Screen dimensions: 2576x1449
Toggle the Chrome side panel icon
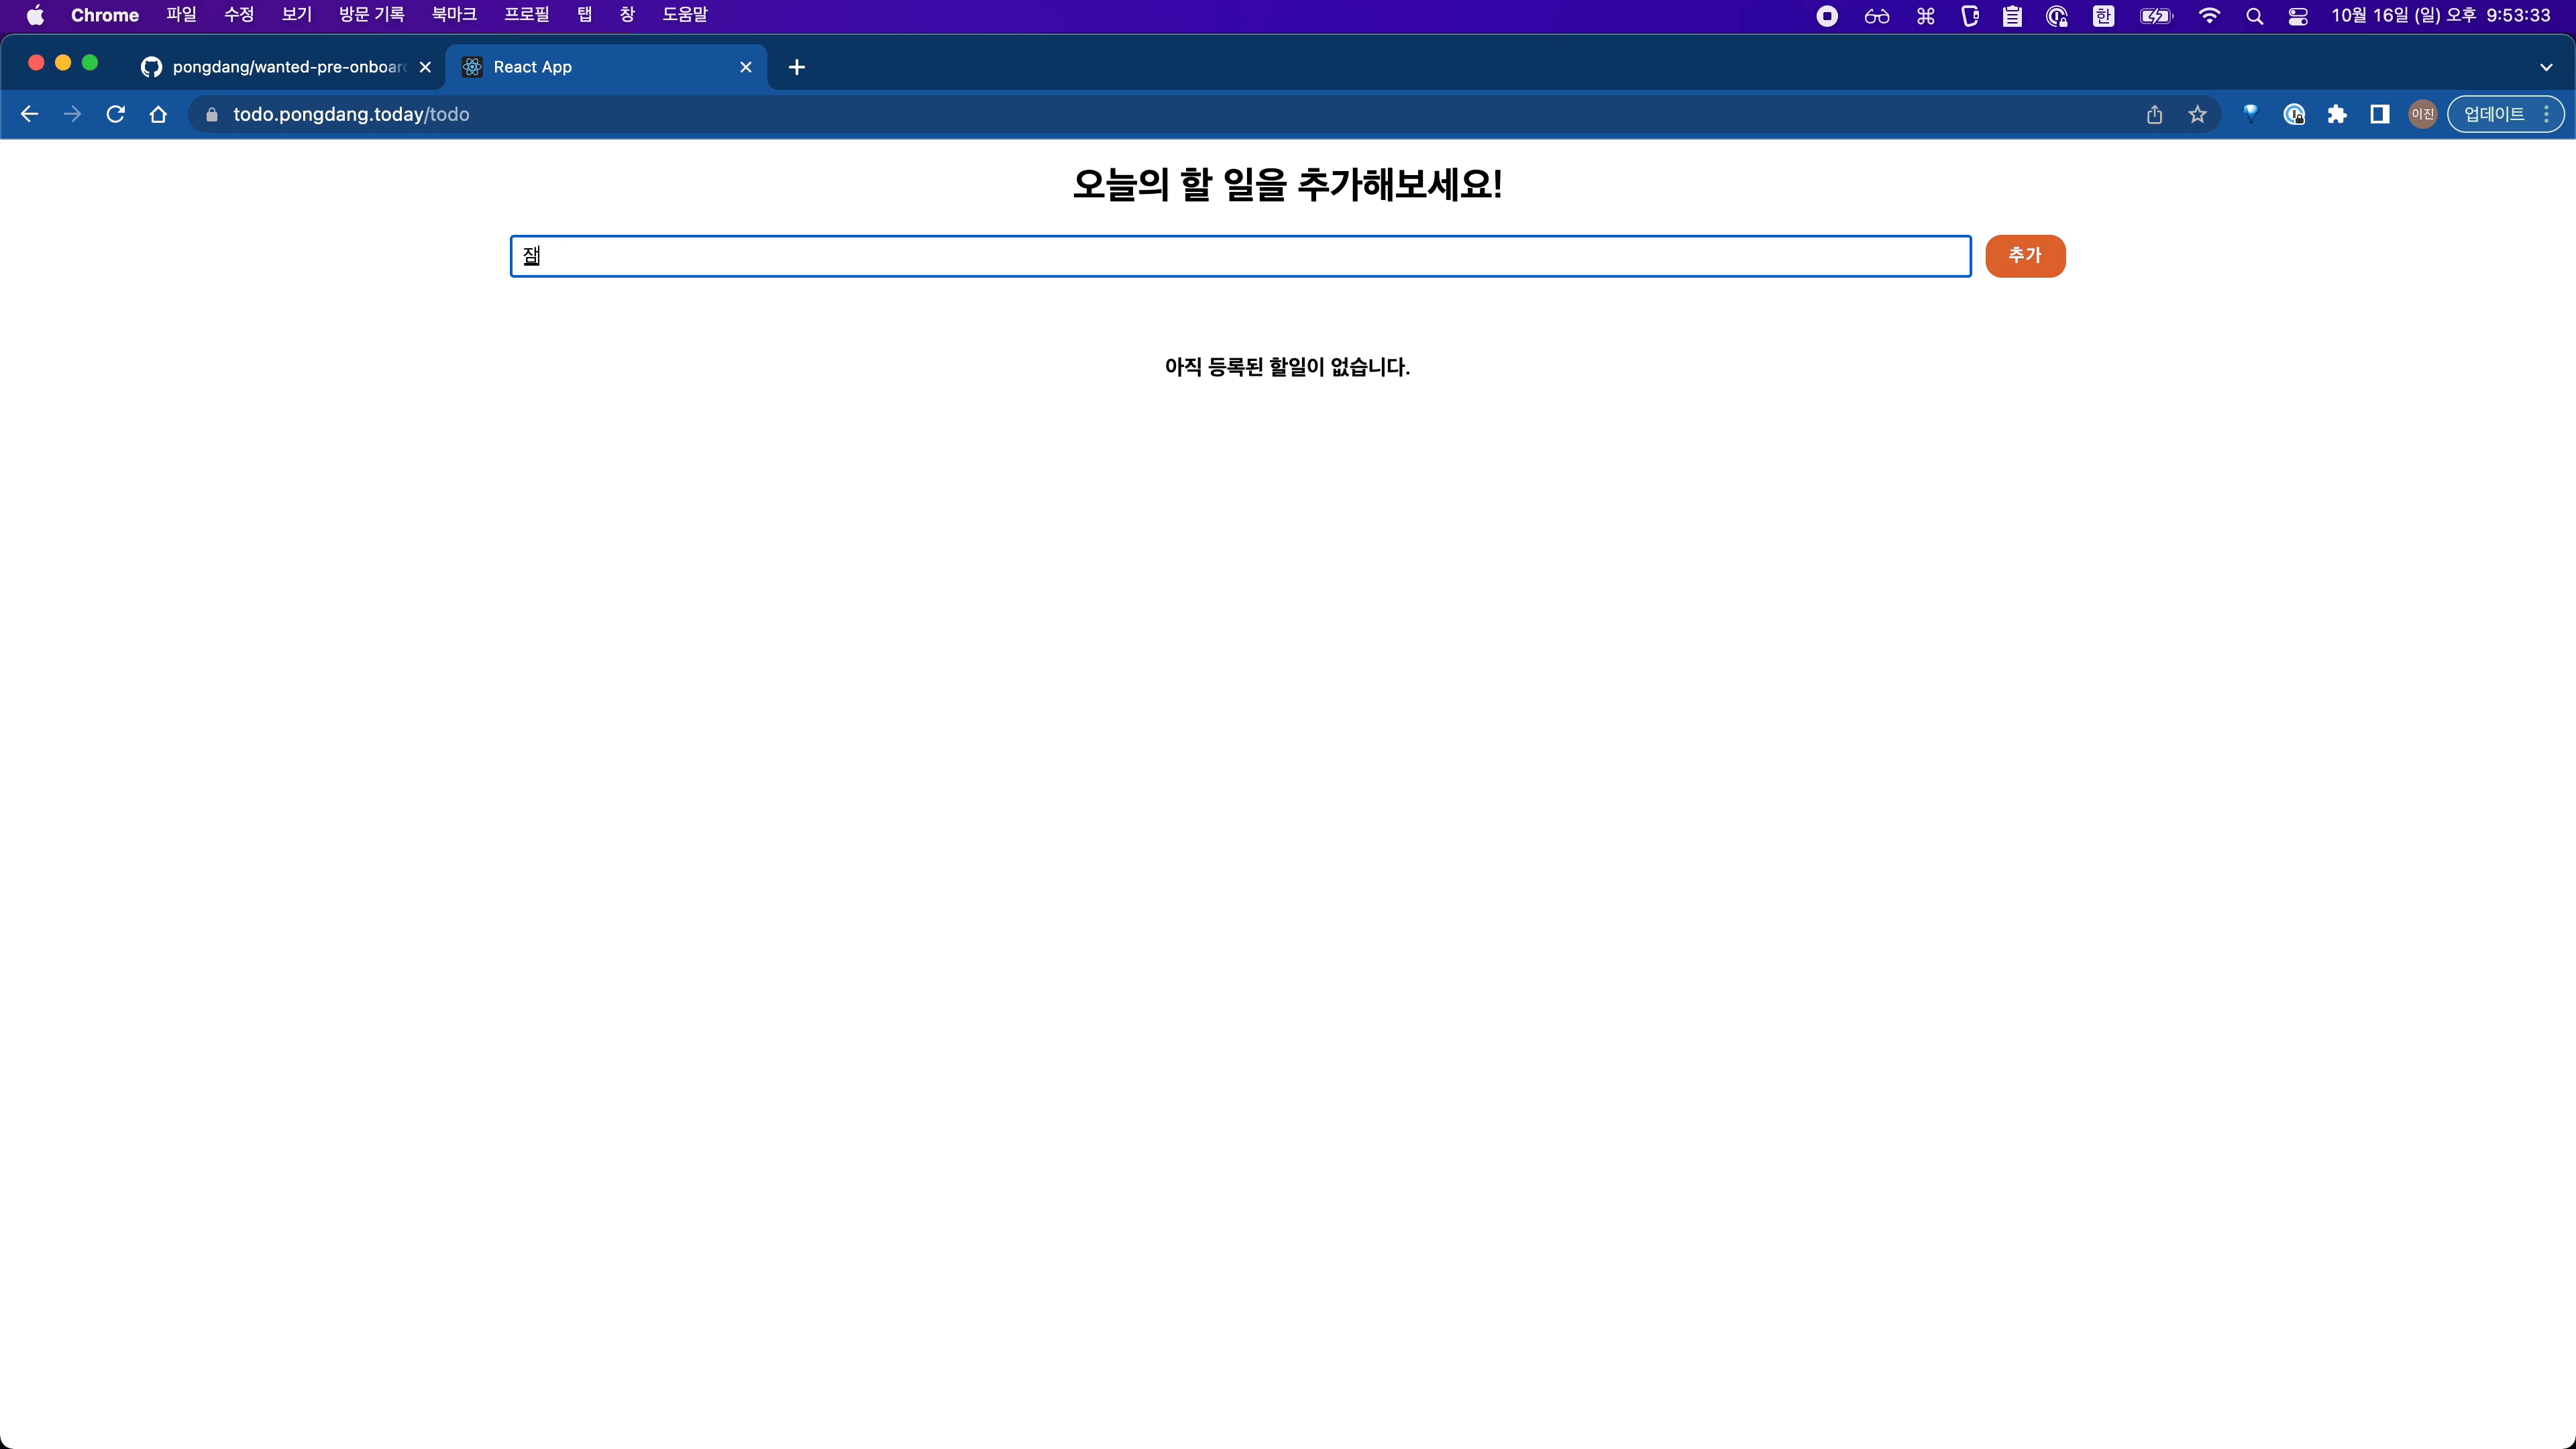(x=2380, y=114)
